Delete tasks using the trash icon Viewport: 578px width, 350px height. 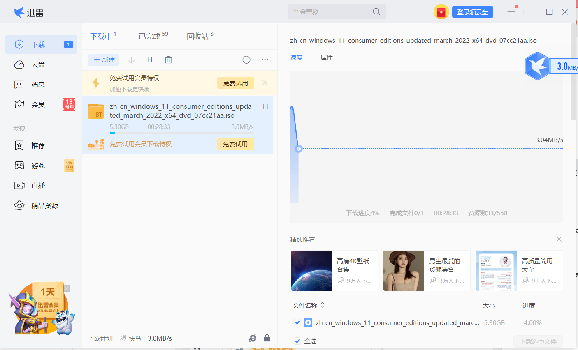[168, 60]
